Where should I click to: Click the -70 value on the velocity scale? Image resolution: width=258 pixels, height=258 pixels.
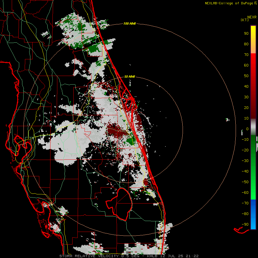245,203
